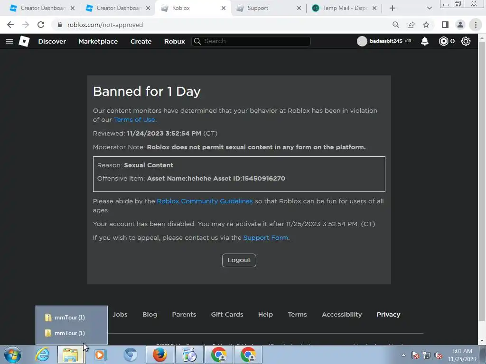The width and height of the screenshot is (486, 364).
Task: Open the Chrome three-dot menu
Action: 476,25
